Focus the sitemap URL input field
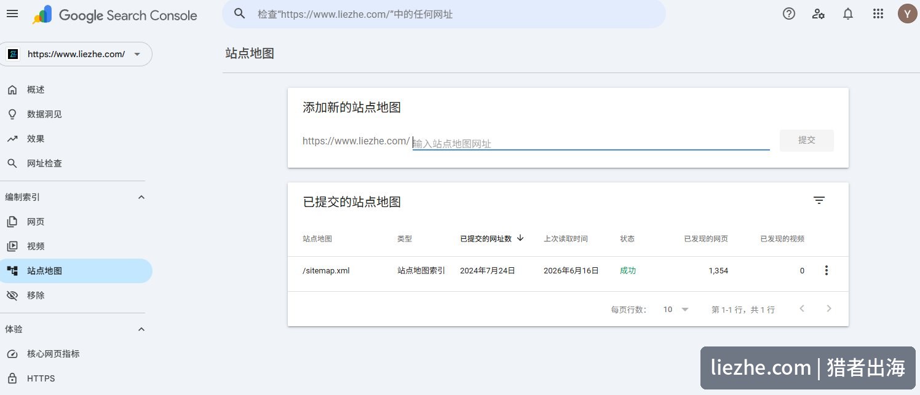 click(591, 143)
